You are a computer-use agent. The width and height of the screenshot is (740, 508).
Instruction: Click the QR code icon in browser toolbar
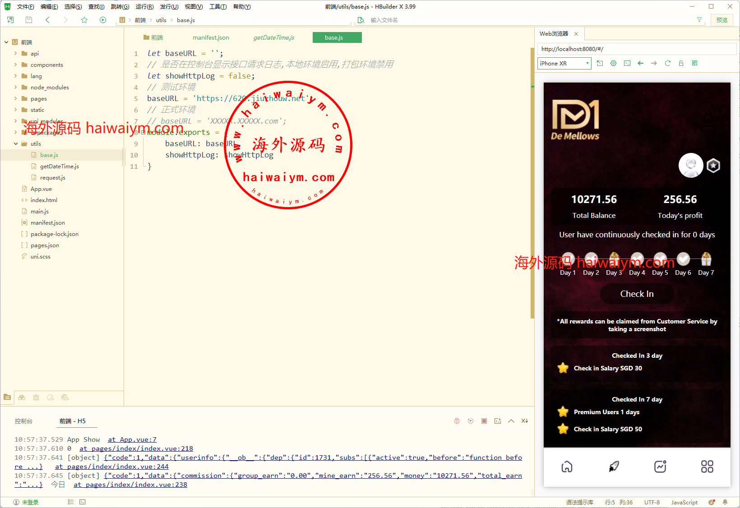click(x=694, y=63)
